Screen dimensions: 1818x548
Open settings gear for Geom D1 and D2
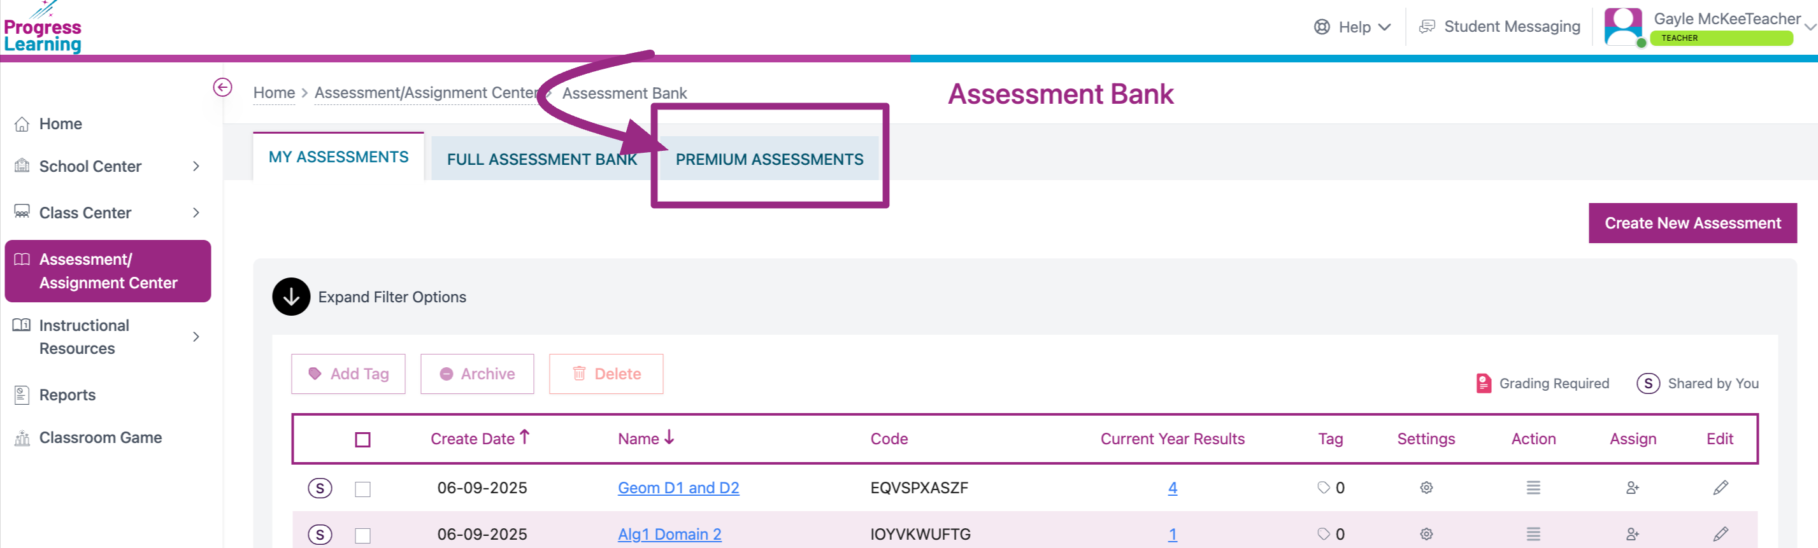coord(1426,488)
